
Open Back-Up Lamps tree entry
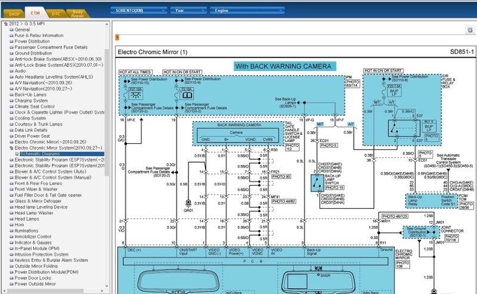pyautogui.click(x=30, y=94)
